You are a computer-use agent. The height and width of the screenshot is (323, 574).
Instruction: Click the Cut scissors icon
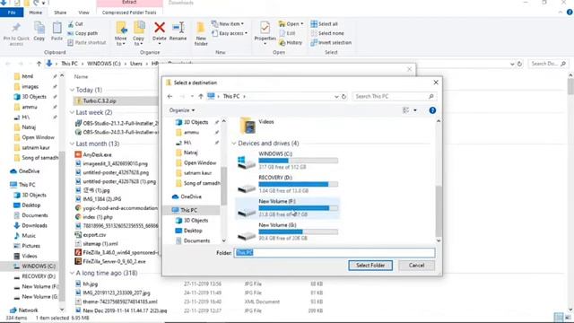71,24
